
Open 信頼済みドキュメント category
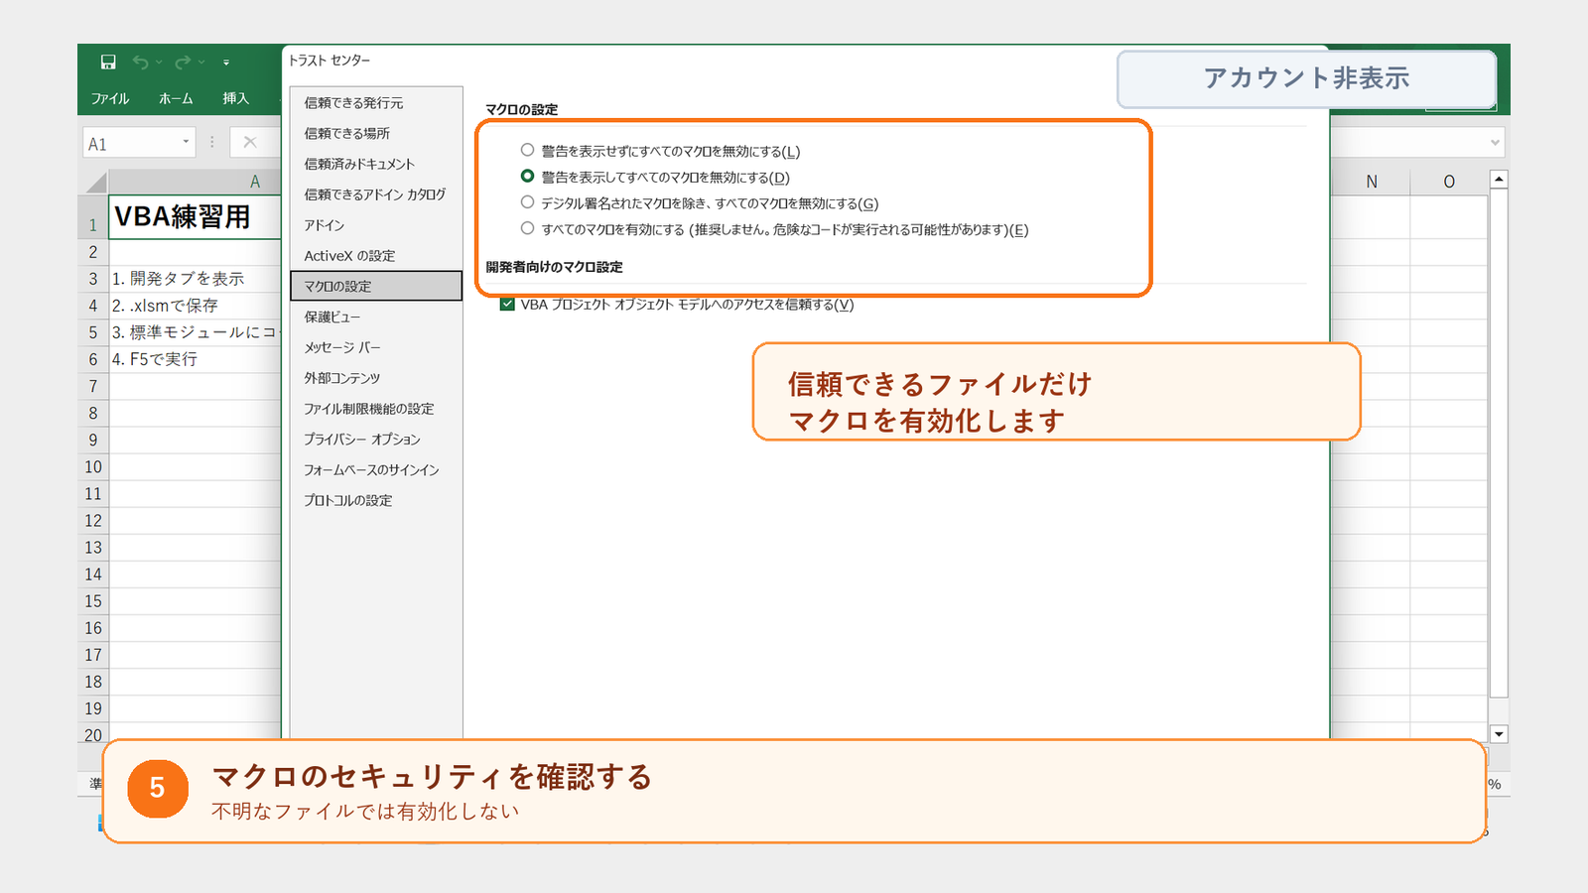[x=376, y=164]
